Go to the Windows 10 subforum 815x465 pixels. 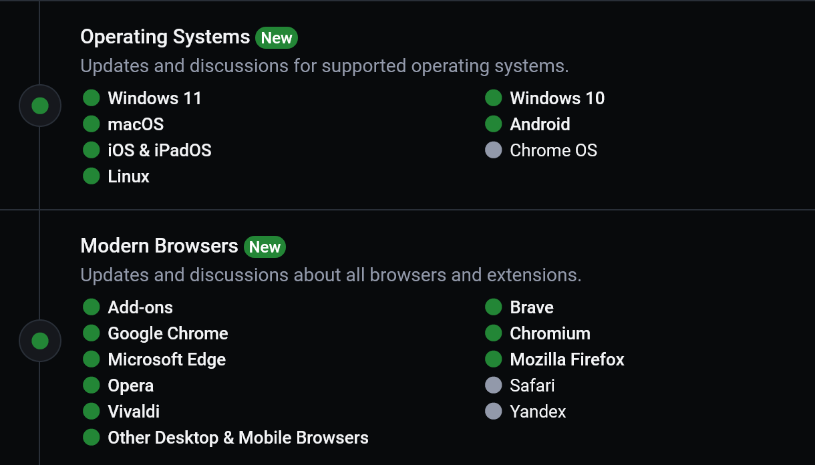click(557, 98)
